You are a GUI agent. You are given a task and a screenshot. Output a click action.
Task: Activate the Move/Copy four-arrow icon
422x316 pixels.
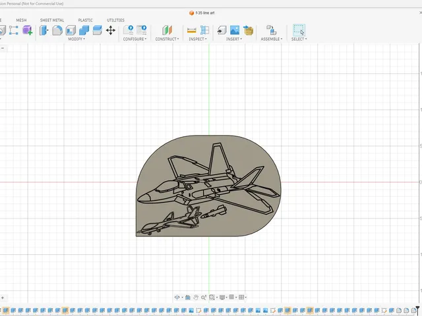pyautogui.click(x=111, y=30)
